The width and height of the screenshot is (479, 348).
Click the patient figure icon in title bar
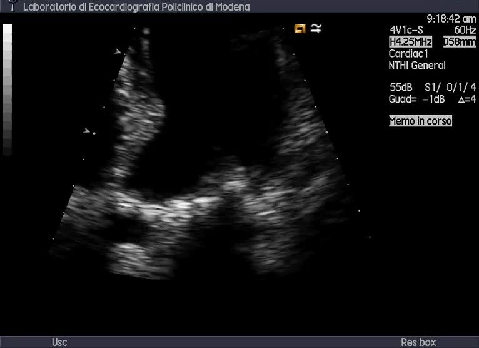[x=11, y=7]
